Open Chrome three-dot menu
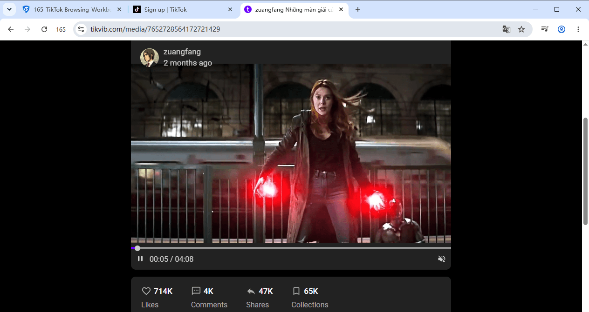This screenshot has height=312, width=589. [578, 29]
